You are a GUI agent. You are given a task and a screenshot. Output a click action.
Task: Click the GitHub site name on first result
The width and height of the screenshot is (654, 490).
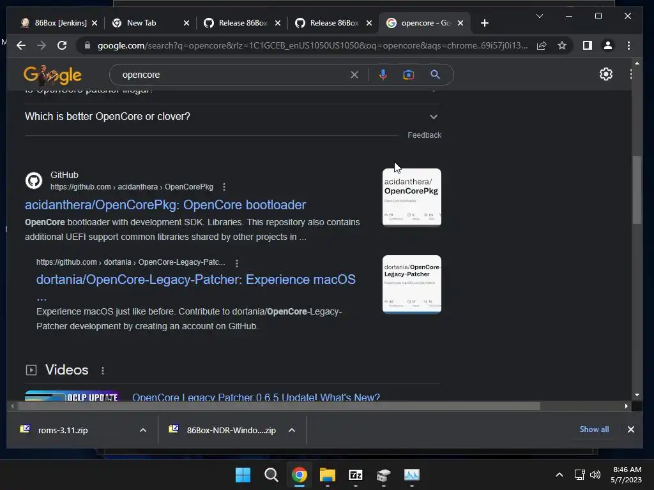click(65, 175)
